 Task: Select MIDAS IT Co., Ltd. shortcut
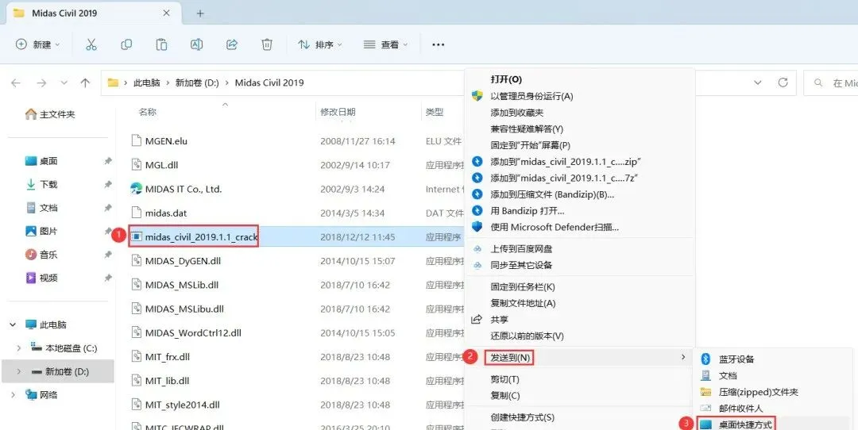pos(184,189)
